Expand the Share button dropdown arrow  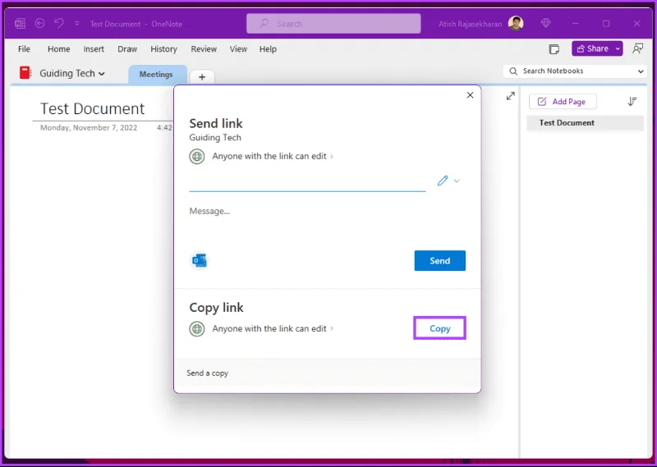point(618,48)
